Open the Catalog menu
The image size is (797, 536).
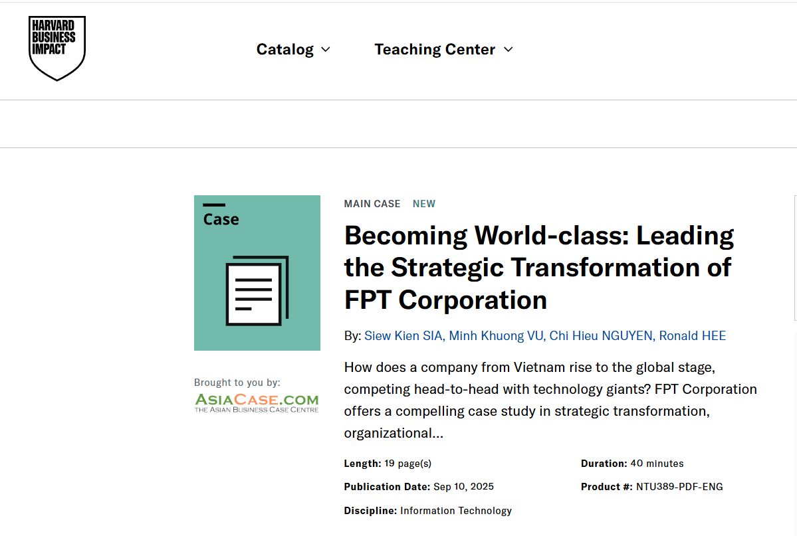click(285, 49)
